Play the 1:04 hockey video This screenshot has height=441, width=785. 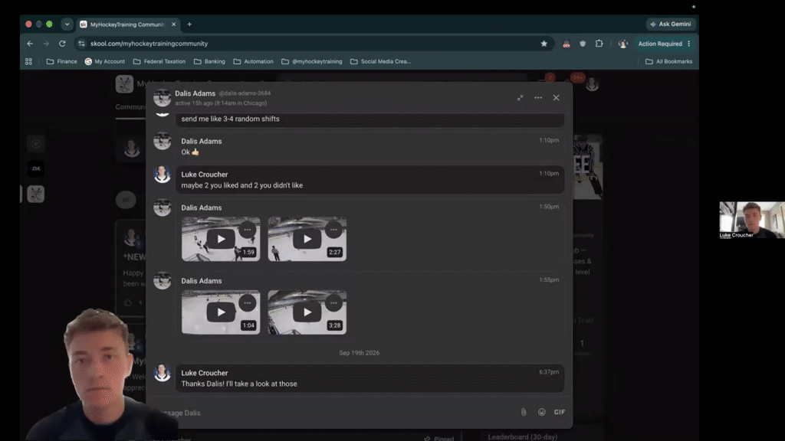coord(221,312)
